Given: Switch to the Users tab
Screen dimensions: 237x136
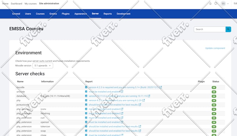Looking at the screenshot, I should tap(28, 14).
